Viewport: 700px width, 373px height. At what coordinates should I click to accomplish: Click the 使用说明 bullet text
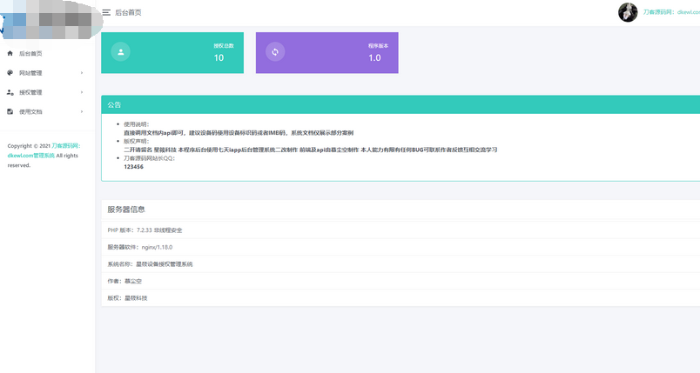(x=136, y=124)
